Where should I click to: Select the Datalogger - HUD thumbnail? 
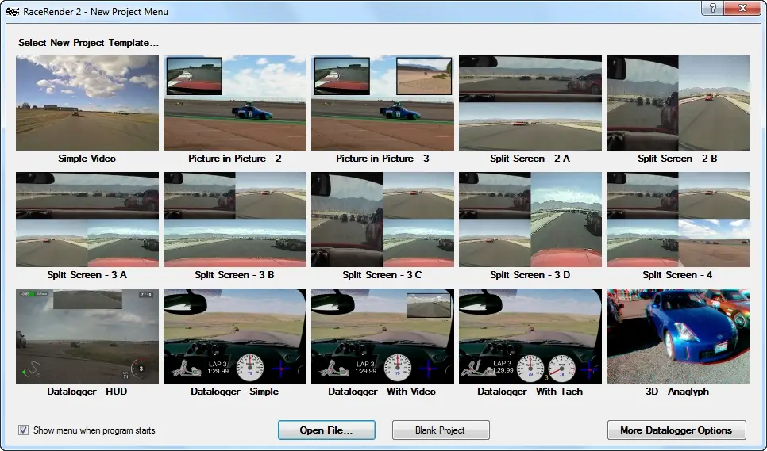tap(87, 336)
